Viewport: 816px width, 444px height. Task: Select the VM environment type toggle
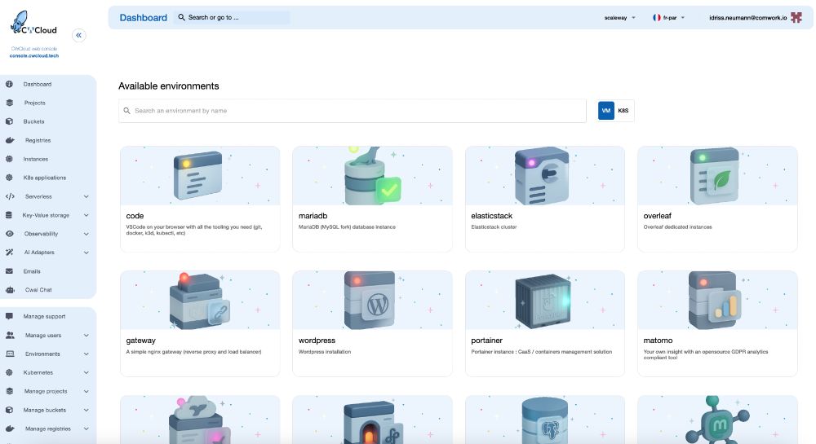point(605,111)
